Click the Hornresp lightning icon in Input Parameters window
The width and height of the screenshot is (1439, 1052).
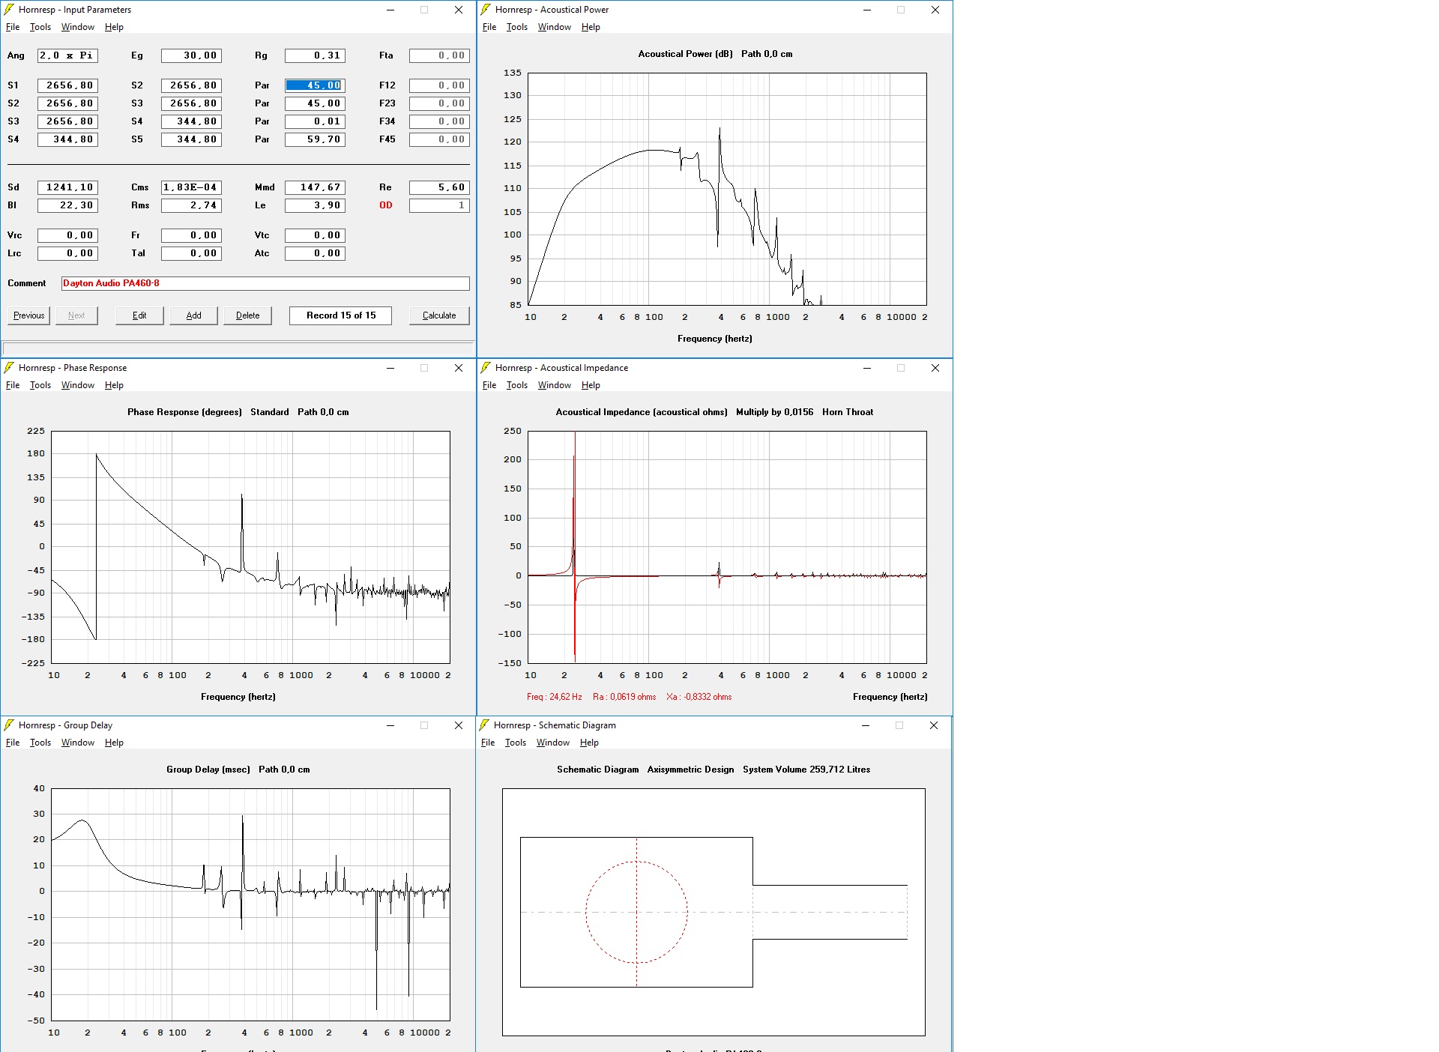(9, 10)
